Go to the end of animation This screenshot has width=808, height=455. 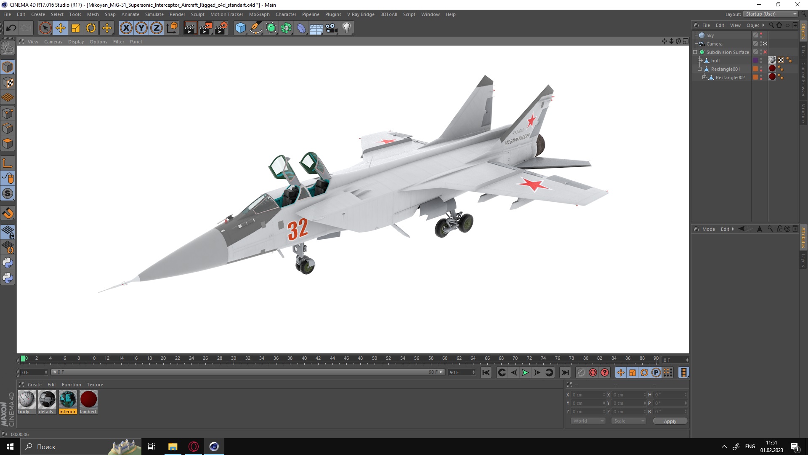click(565, 372)
